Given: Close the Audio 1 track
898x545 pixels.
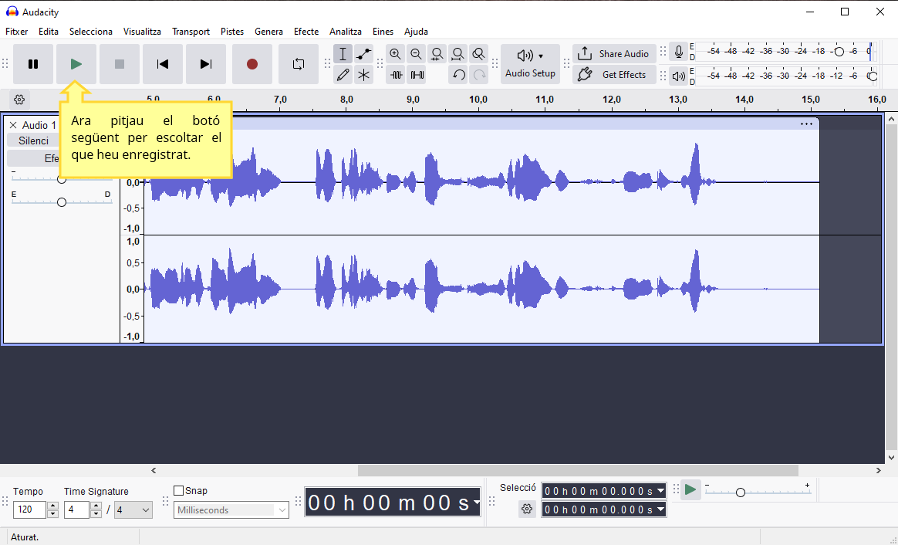Looking at the screenshot, I should 12,125.
